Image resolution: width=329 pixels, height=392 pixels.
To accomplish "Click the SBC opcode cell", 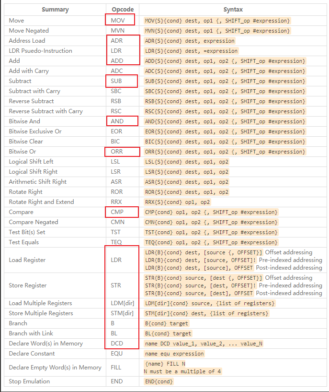I will pyautogui.click(x=123, y=91).
